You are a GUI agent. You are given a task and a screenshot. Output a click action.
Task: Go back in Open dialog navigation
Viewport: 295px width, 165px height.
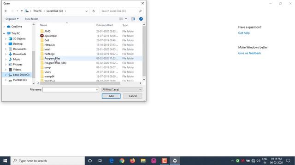click(6, 11)
